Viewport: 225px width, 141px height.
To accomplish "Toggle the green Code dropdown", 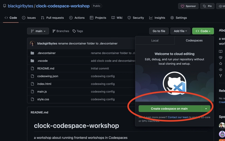I will (x=203, y=31).
